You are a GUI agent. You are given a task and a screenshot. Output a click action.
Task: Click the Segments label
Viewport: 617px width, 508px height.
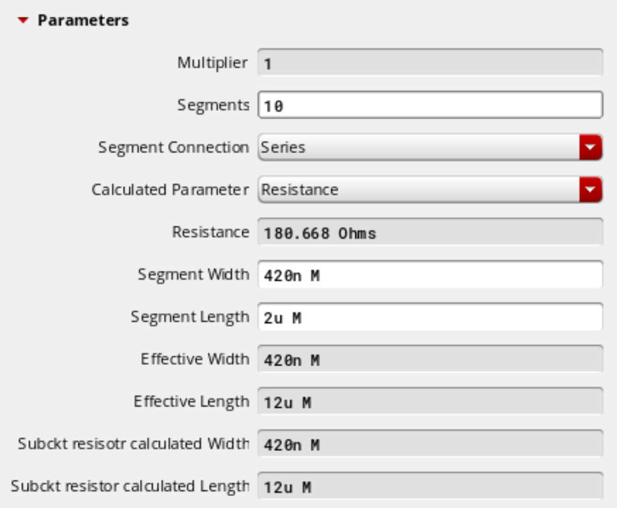pyautogui.click(x=213, y=105)
